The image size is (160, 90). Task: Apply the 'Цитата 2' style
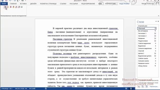coord(147,53)
